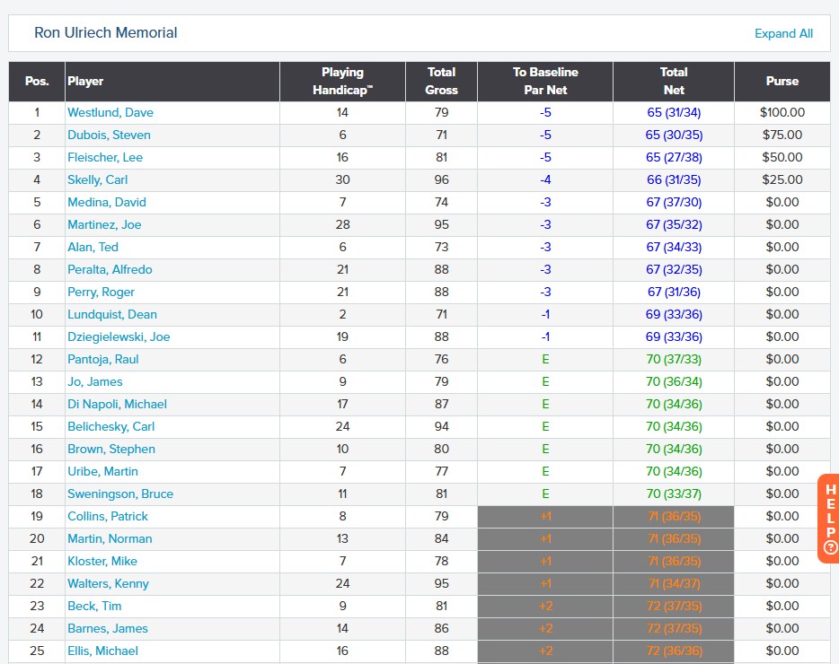This screenshot has width=839, height=664.
Task: Click Pantoja's total net 70 (37/33)
Action: tap(673, 360)
